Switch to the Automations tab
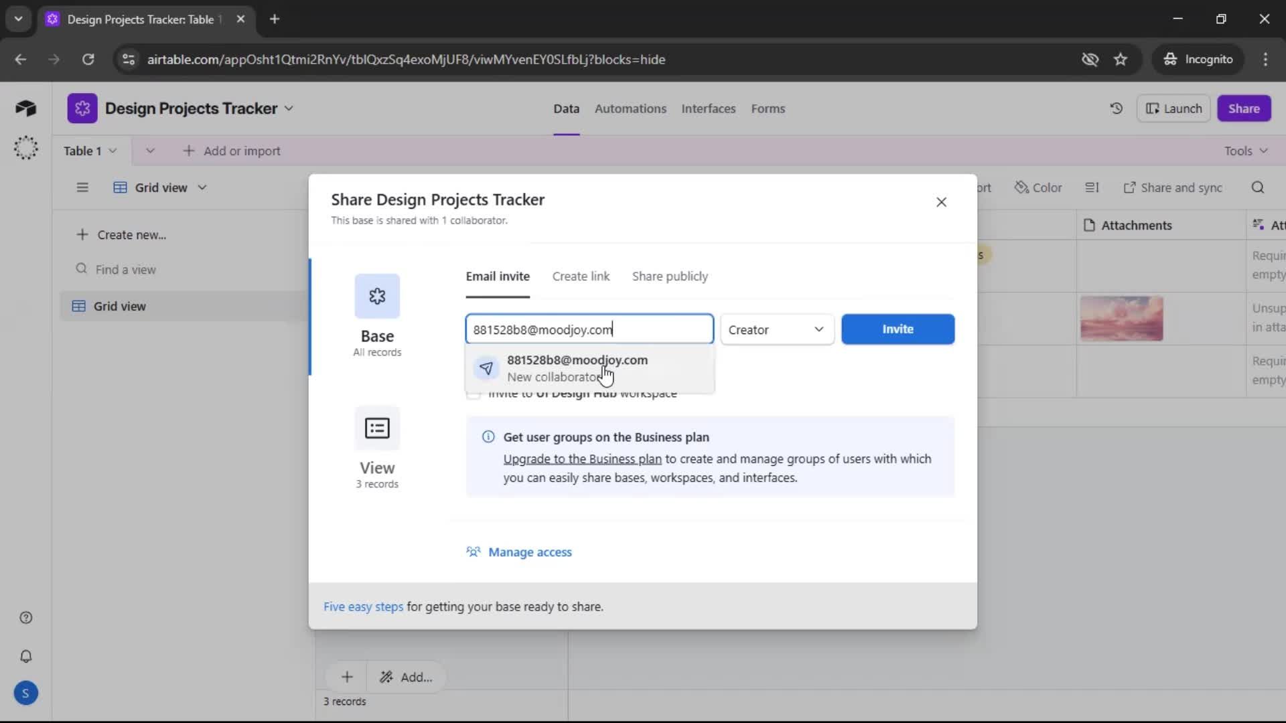 pyautogui.click(x=630, y=108)
